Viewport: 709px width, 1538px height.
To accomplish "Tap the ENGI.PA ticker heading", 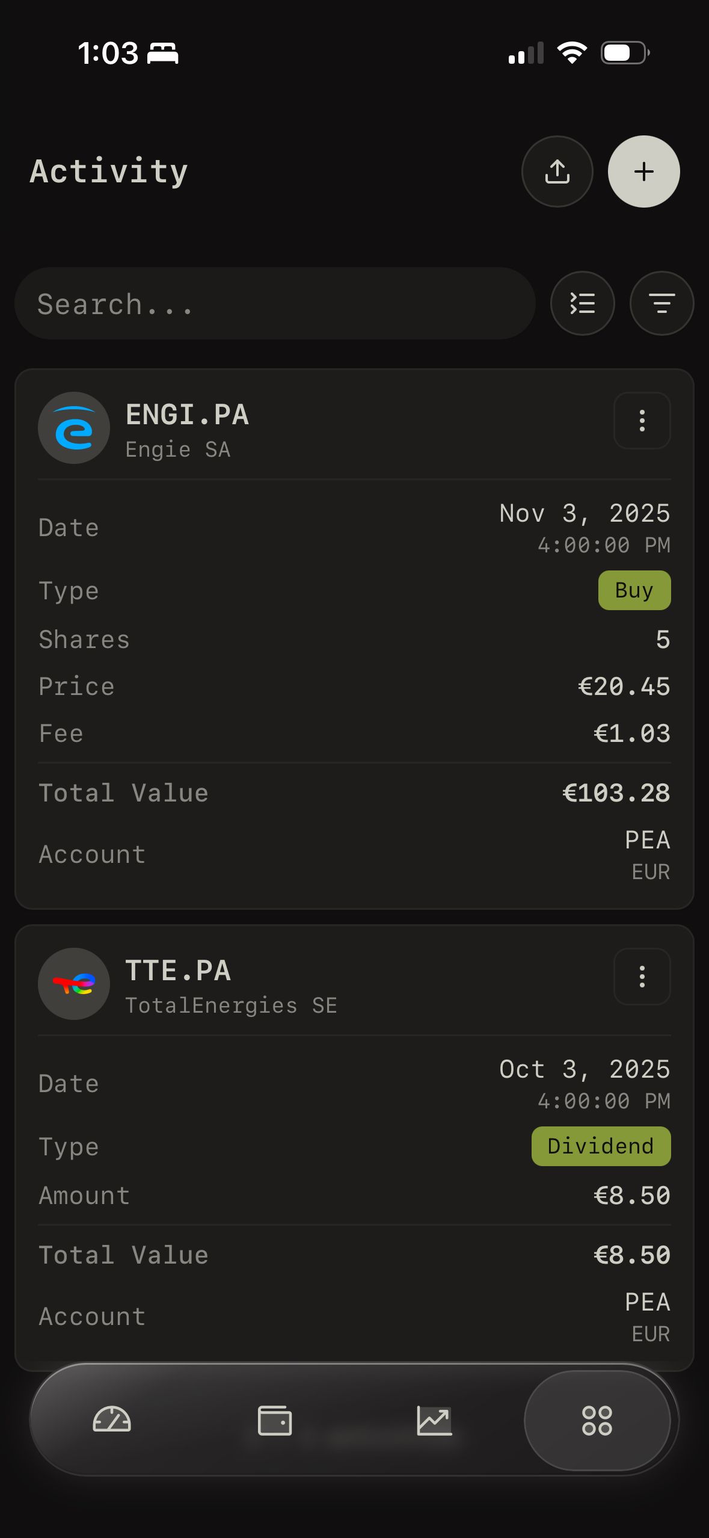I will coord(187,415).
